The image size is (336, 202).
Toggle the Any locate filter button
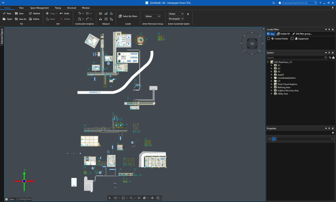click(270, 34)
